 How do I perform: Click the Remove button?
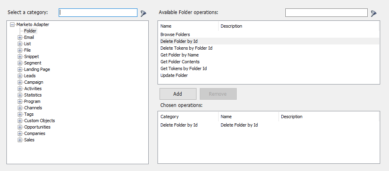[218, 94]
